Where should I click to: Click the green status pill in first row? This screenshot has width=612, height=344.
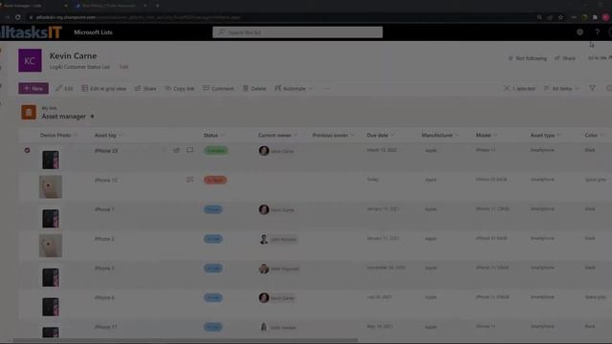pos(216,151)
